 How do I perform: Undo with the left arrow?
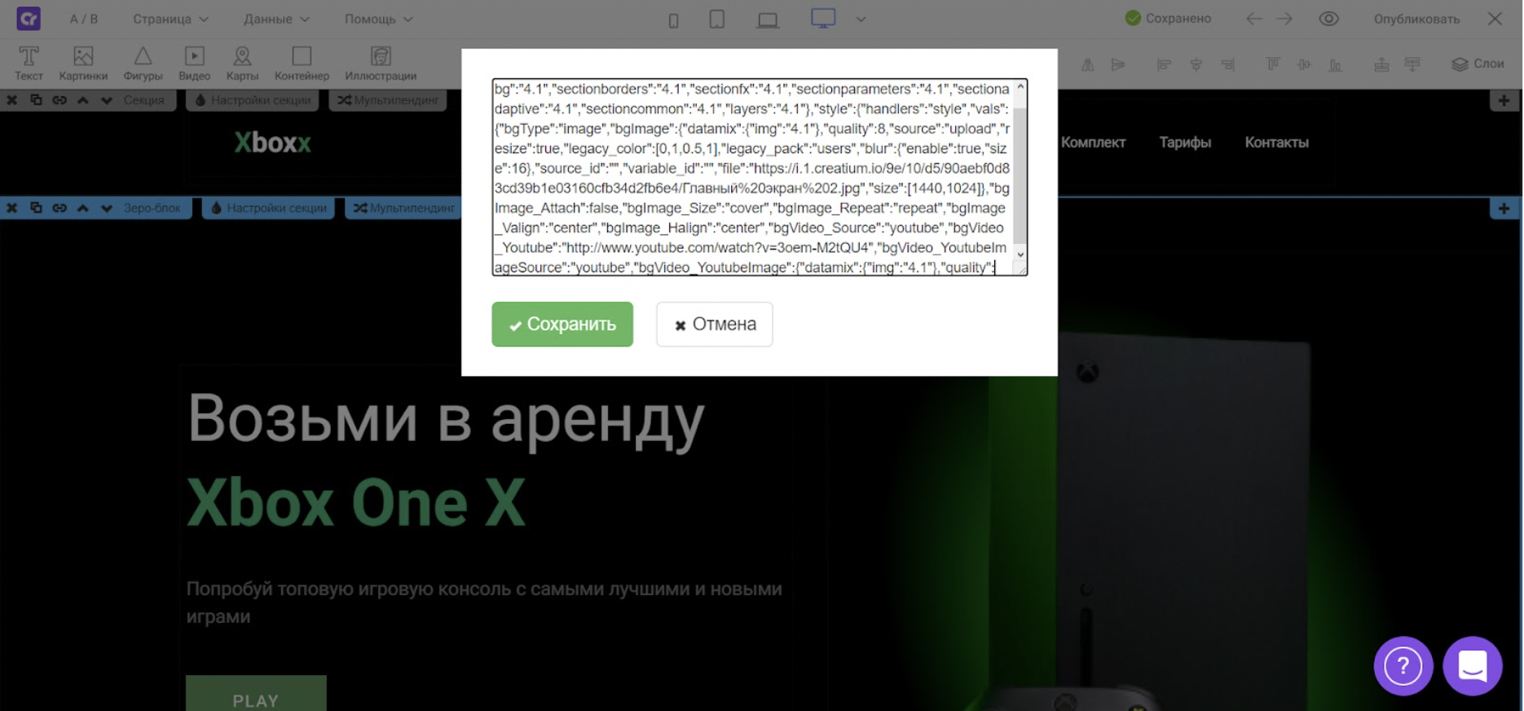(x=1254, y=19)
